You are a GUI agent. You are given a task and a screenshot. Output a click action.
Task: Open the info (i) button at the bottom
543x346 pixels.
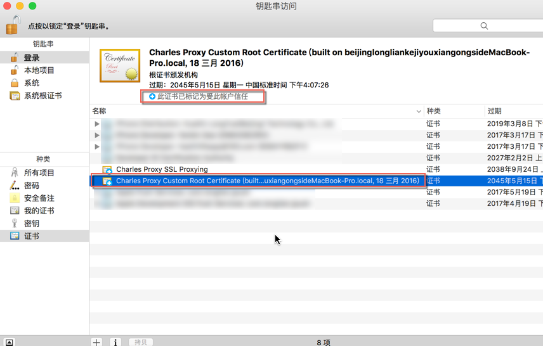pyautogui.click(x=115, y=342)
